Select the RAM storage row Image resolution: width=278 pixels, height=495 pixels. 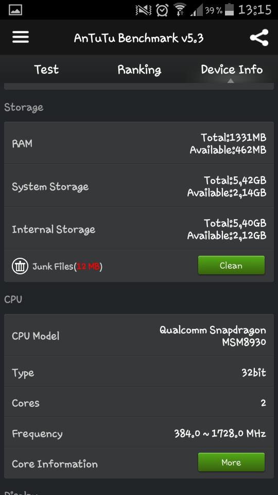pyautogui.click(x=139, y=143)
